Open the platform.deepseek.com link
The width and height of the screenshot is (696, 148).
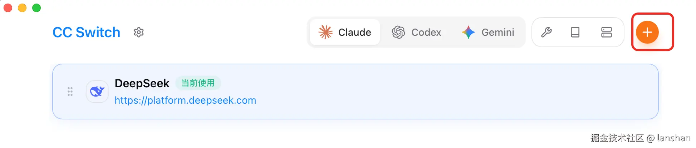(x=185, y=100)
